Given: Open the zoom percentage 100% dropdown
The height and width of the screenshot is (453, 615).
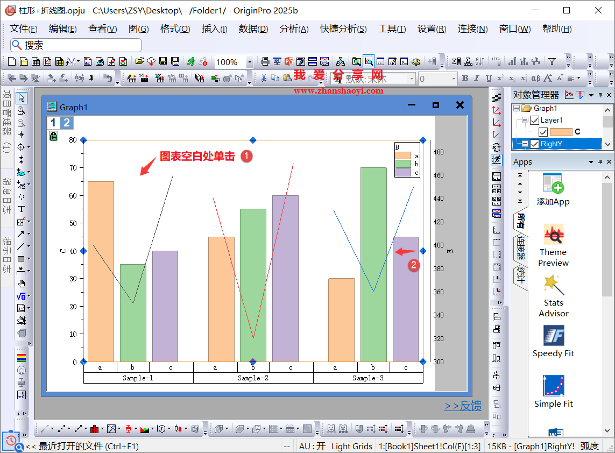Looking at the screenshot, I should (x=249, y=62).
